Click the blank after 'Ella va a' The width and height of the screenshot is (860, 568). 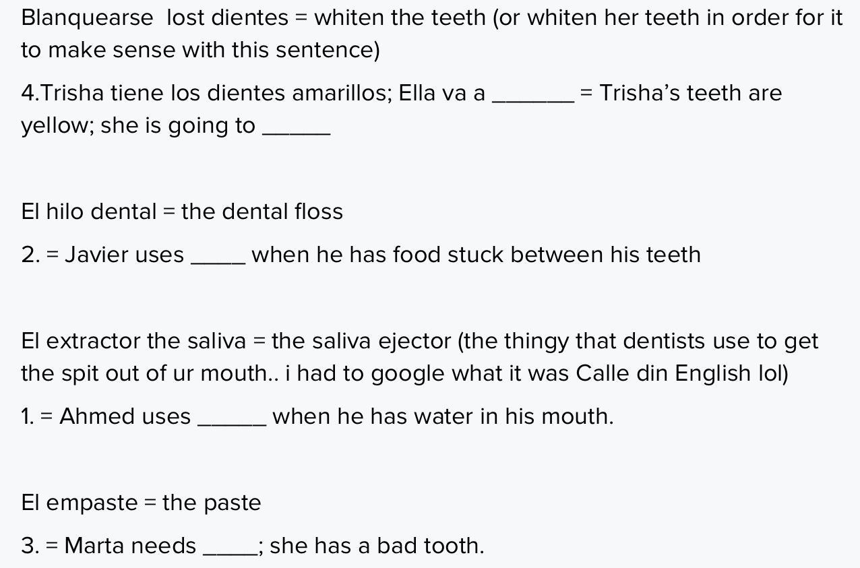click(x=533, y=94)
